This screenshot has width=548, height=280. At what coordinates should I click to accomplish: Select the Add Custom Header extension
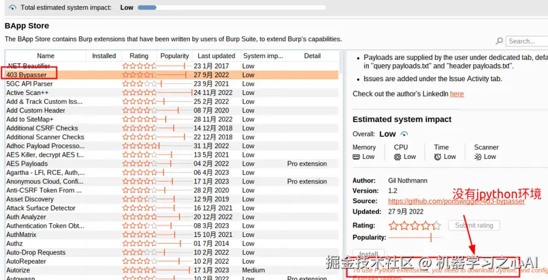pos(172,111)
